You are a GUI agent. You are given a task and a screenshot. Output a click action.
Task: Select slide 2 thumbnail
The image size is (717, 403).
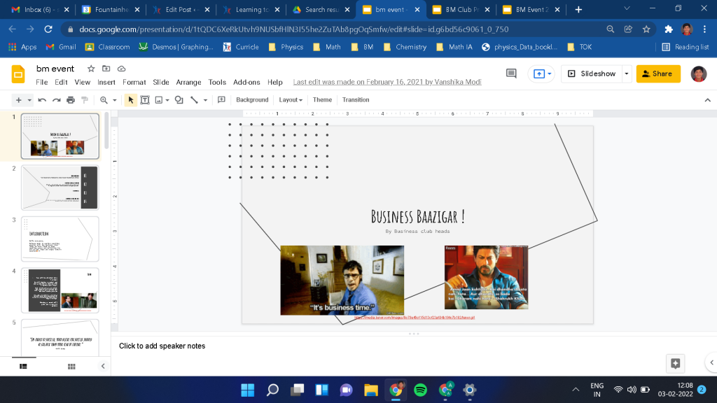click(x=60, y=188)
